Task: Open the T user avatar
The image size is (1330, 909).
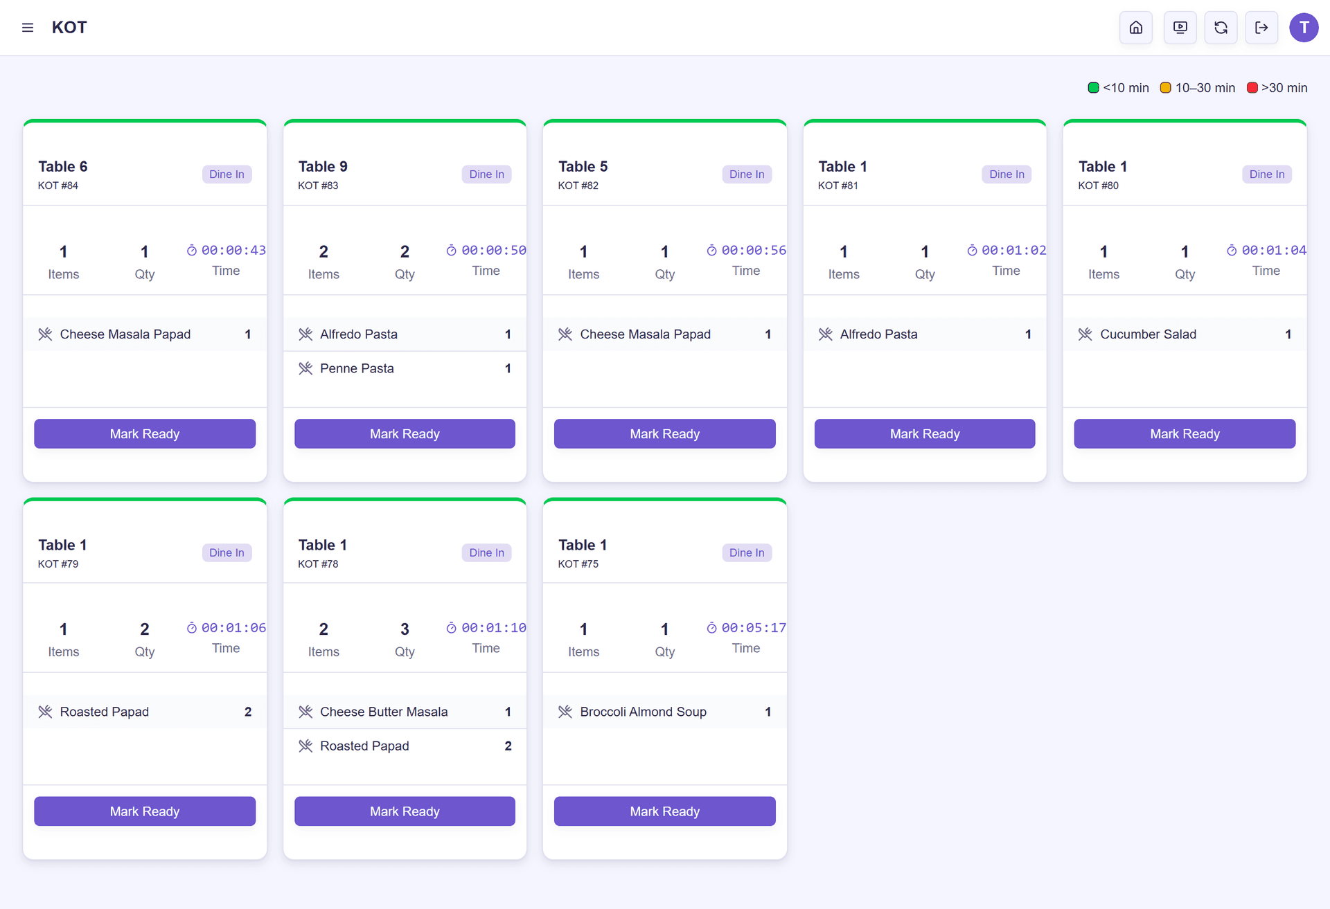Action: pos(1304,28)
